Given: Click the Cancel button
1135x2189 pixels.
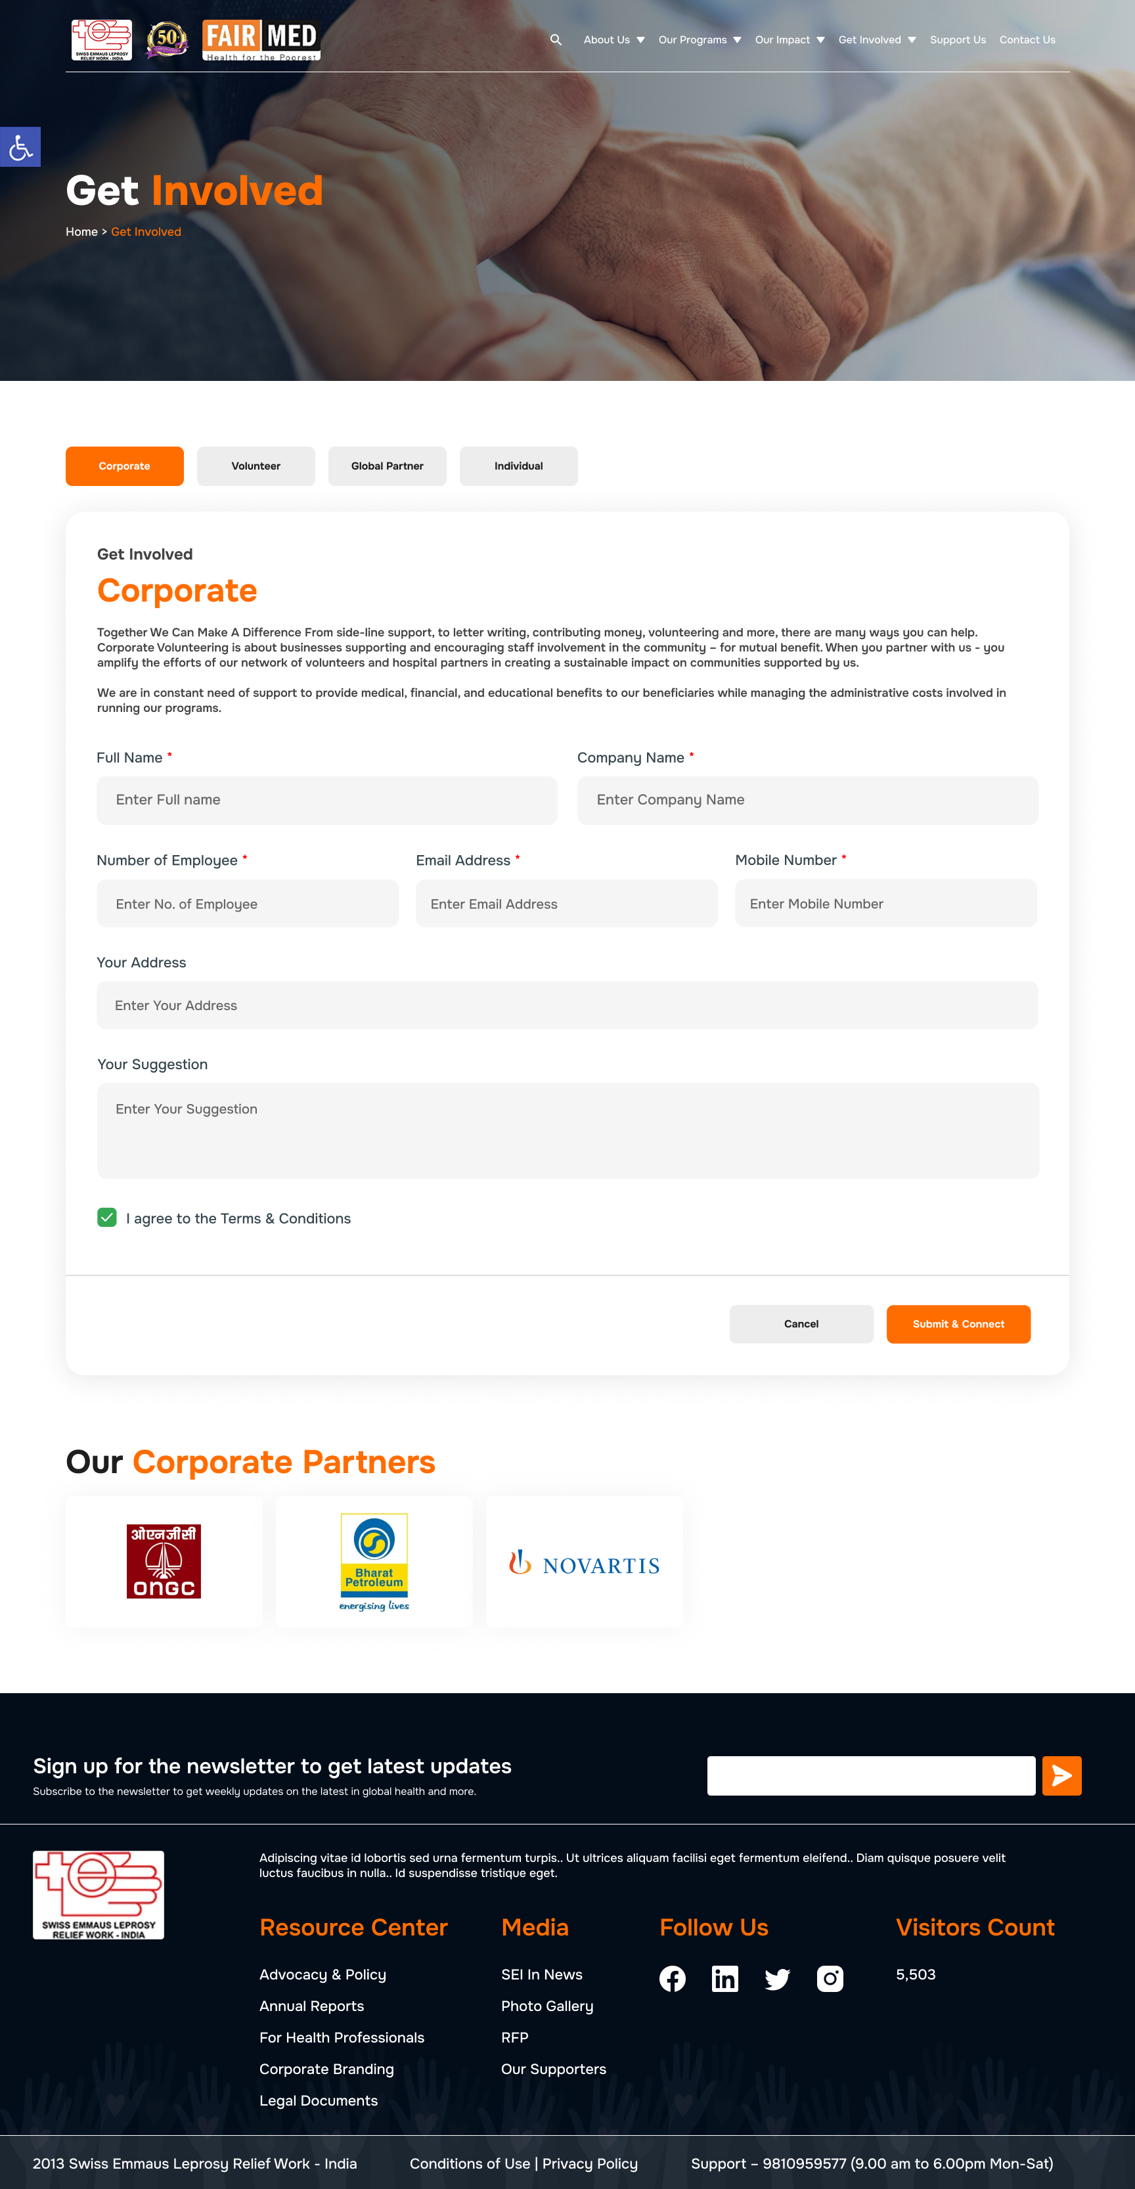Looking at the screenshot, I should point(801,1324).
